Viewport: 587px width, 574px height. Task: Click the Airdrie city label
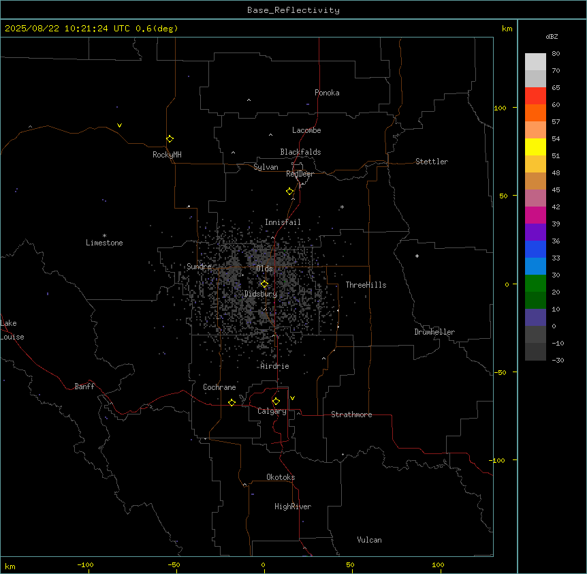275,366
